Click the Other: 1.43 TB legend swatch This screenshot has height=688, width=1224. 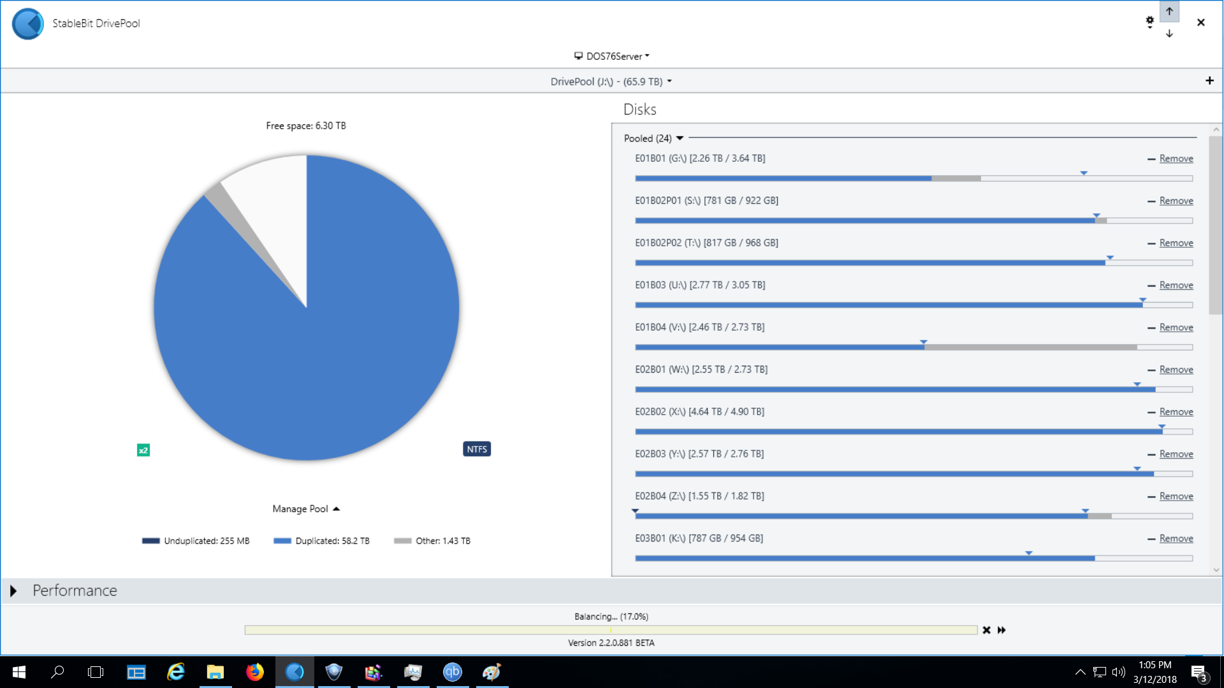403,541
